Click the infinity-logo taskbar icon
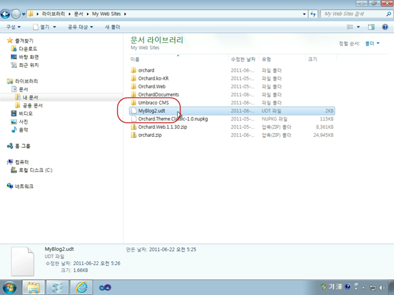 [105, 287]
